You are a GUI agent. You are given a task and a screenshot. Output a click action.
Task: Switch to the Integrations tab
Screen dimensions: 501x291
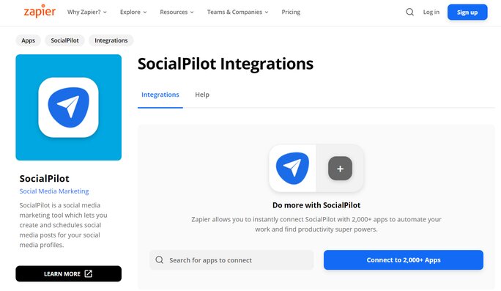coord(160,95)
